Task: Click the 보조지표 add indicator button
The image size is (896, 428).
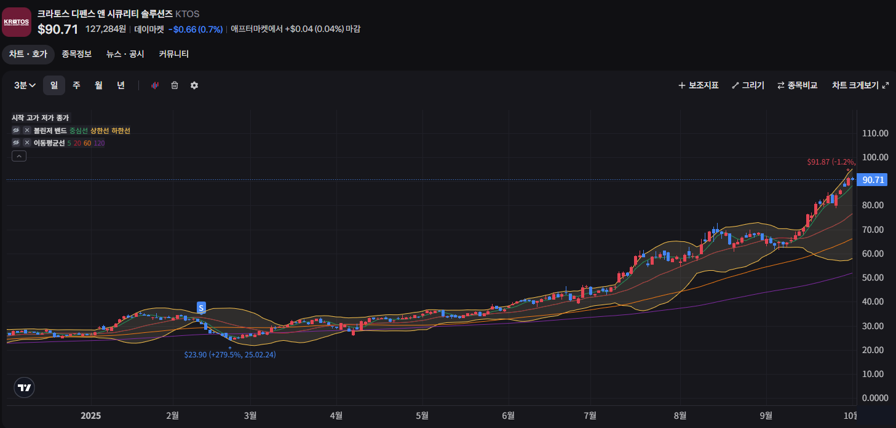Action: point(698,85)
